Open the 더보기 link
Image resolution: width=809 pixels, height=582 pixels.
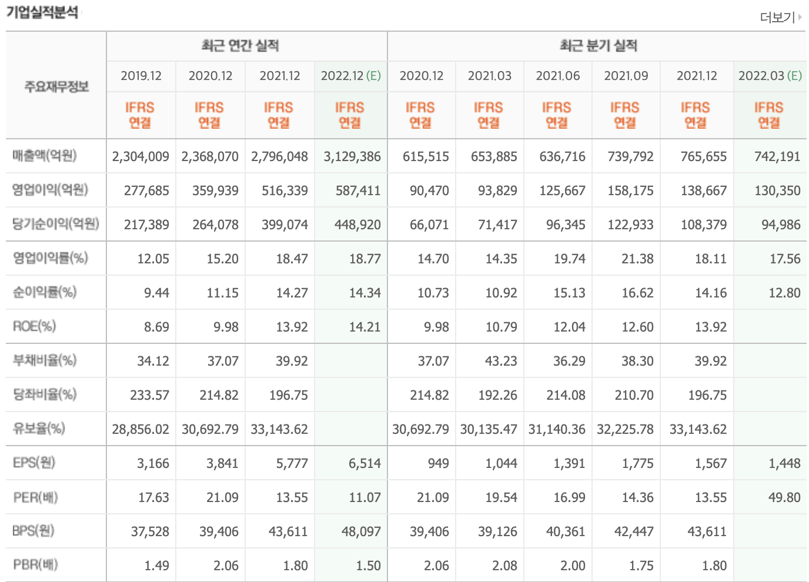coord(777,18)
